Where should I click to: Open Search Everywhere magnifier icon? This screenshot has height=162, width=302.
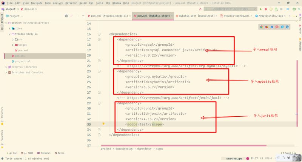tap(299, 9)
